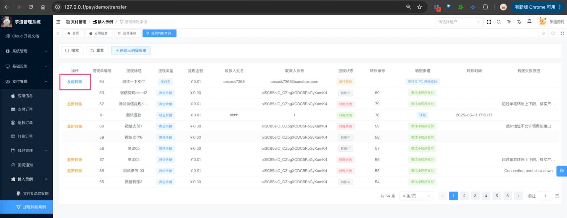Go to page 3 in pagination
The image size is (567, 218).
click(x=475, y=196)
